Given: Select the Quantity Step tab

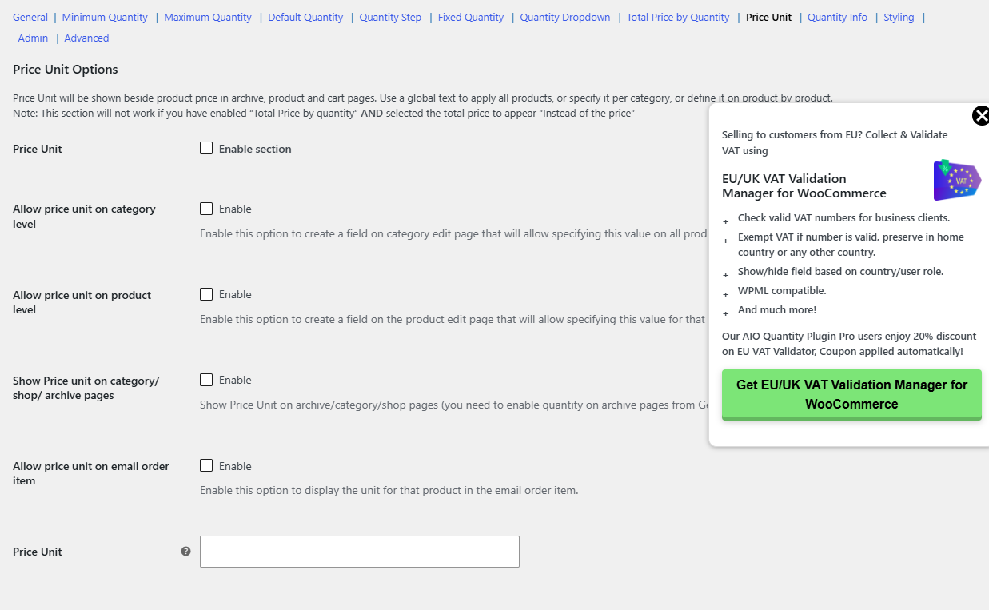Looking at the screenshot, I should [390, 17].
